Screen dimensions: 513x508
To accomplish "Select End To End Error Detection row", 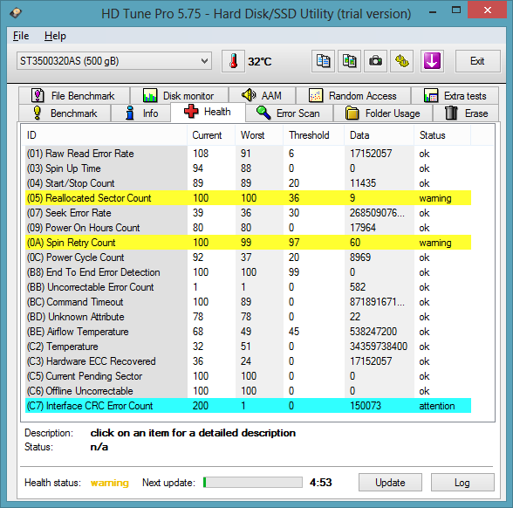I will click(x=248, y=272).
